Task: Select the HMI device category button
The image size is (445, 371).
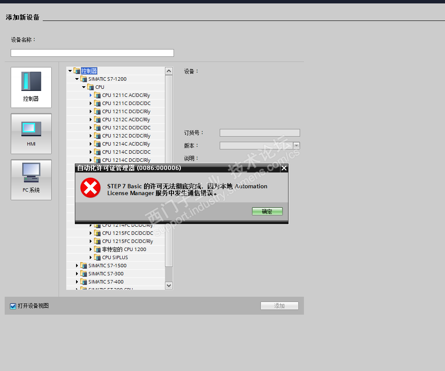Action: point(31,134)
